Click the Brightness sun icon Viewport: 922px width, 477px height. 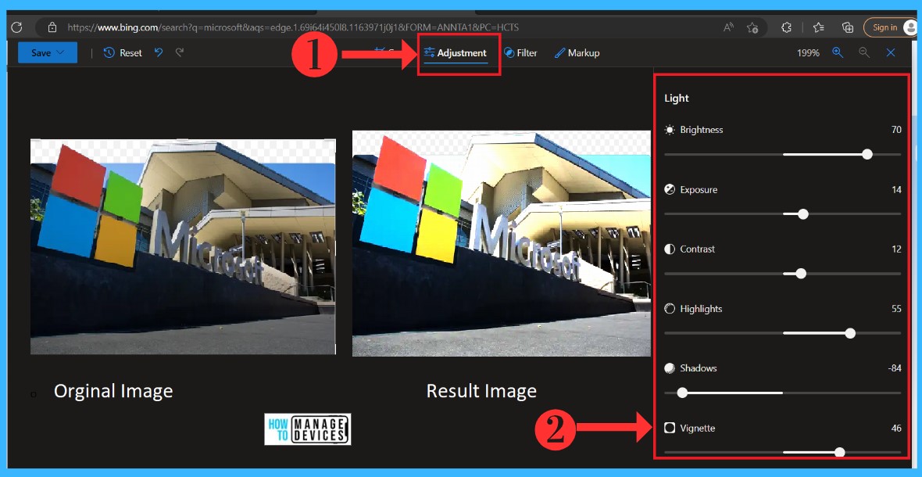click(669, 129)
